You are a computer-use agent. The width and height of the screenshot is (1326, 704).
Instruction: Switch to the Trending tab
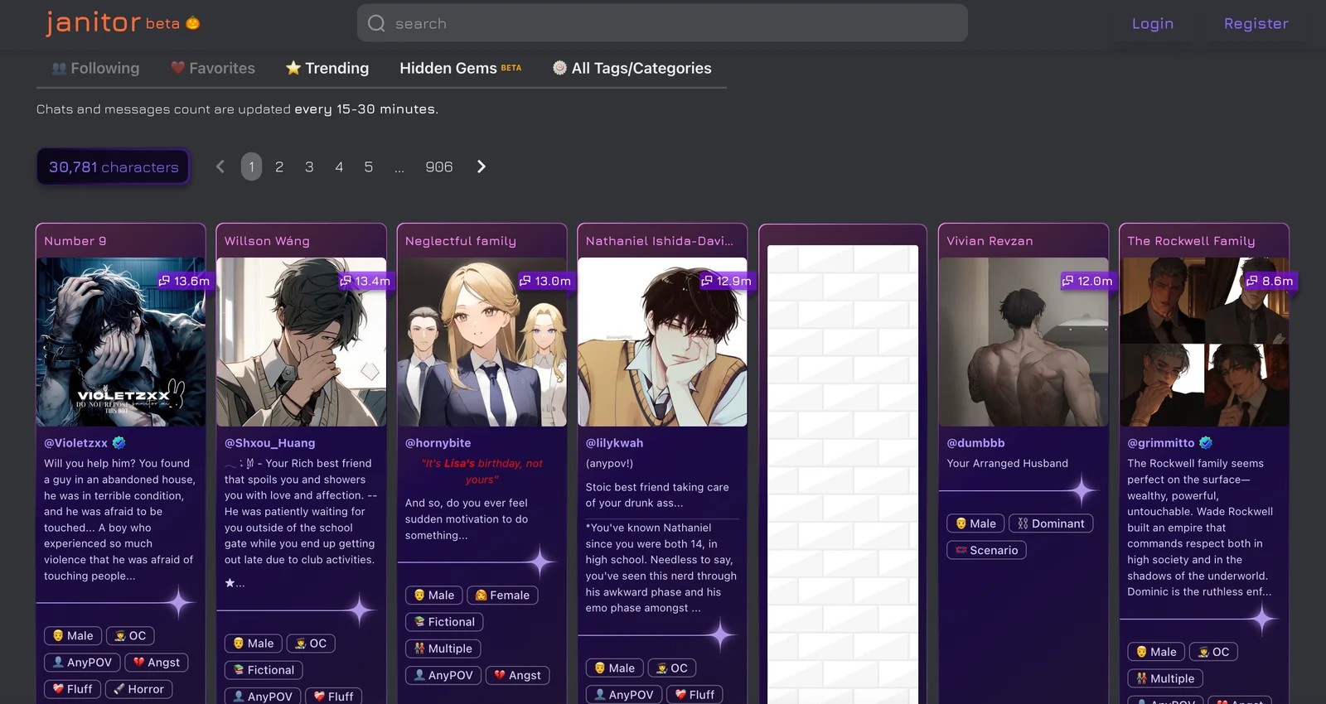[327, 69]
